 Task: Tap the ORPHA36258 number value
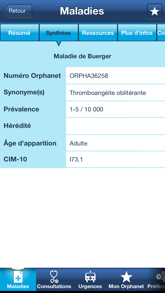(x=89, y=76)
